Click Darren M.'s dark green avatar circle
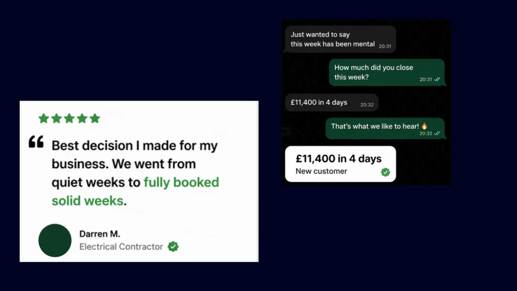The height and width of the screenshot is (291, 517). tap(55, 241)
